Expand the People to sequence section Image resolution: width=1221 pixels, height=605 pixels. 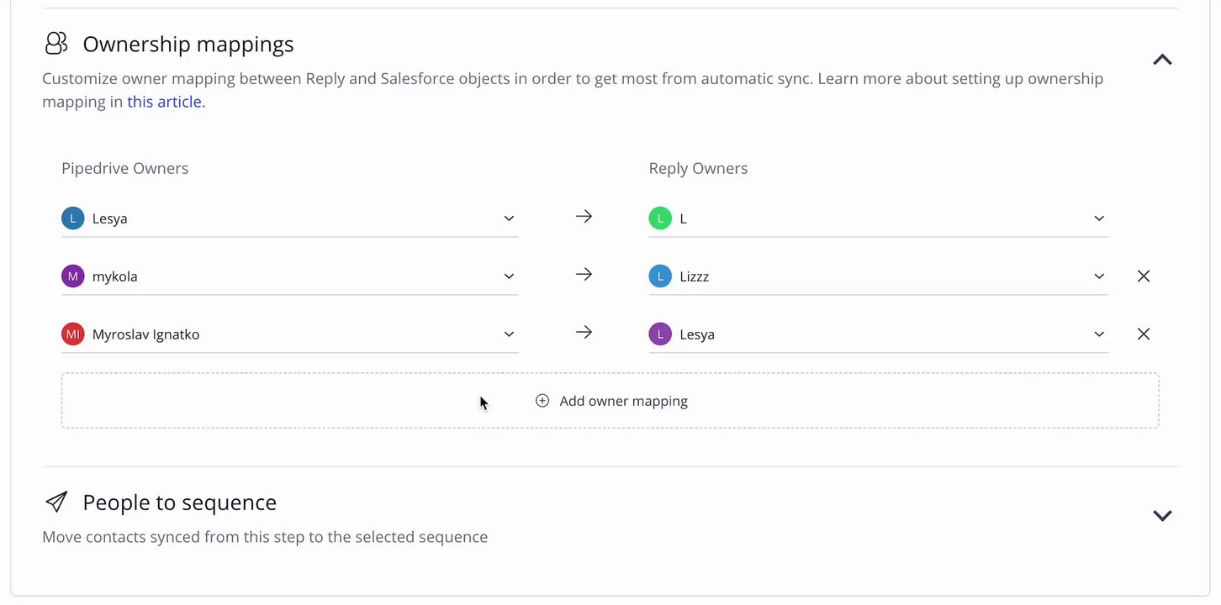pos(1162,515)
